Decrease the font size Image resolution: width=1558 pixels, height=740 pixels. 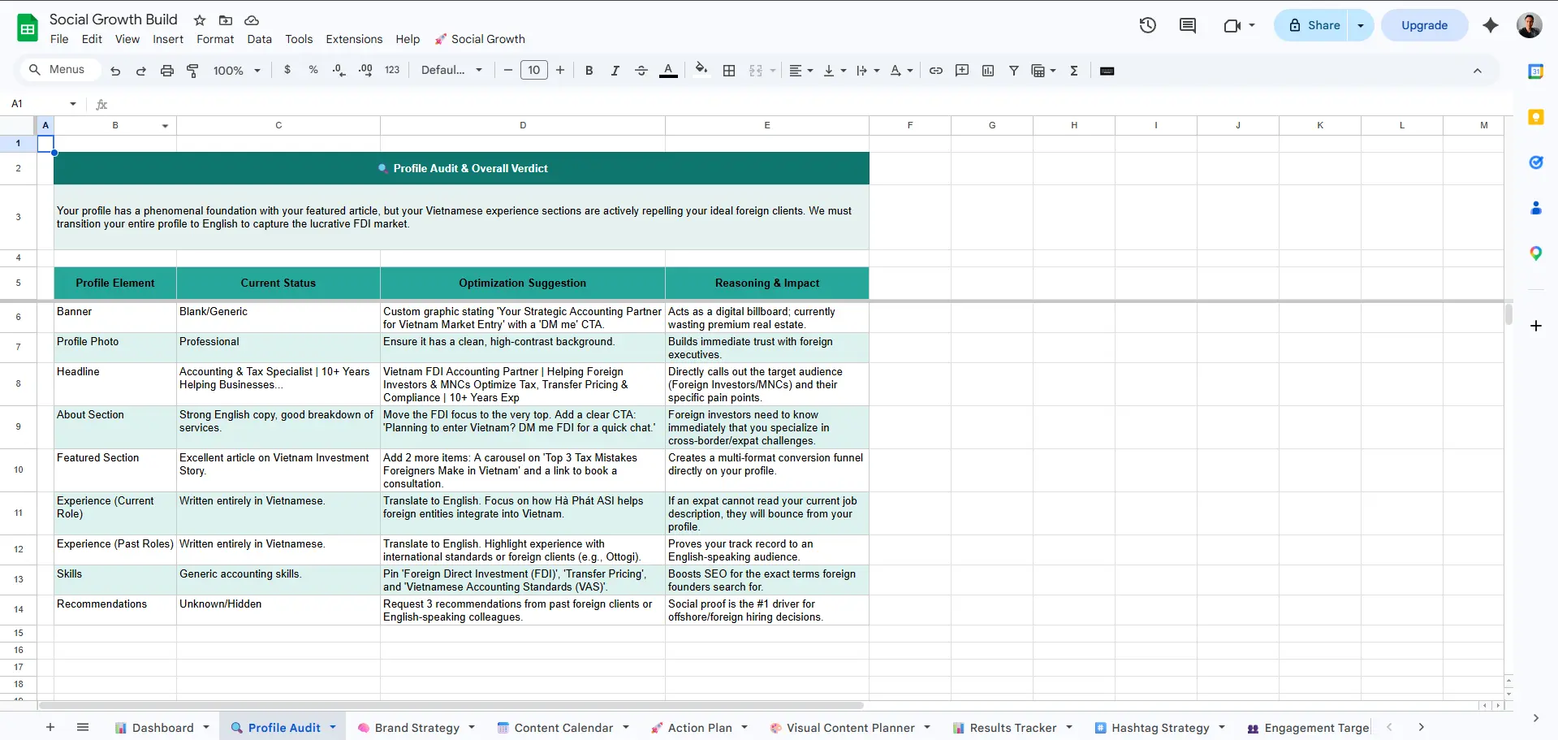[508, 71]
